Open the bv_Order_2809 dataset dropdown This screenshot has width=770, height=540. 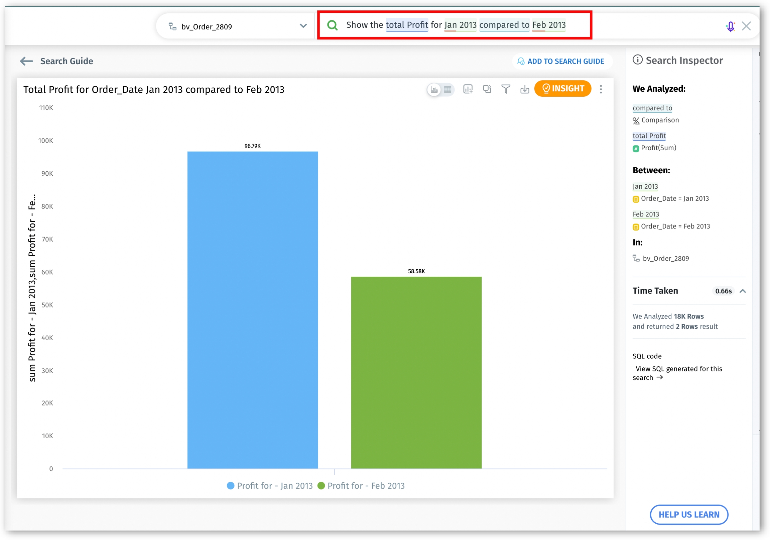pyautogui.click(x=303, y=26)
